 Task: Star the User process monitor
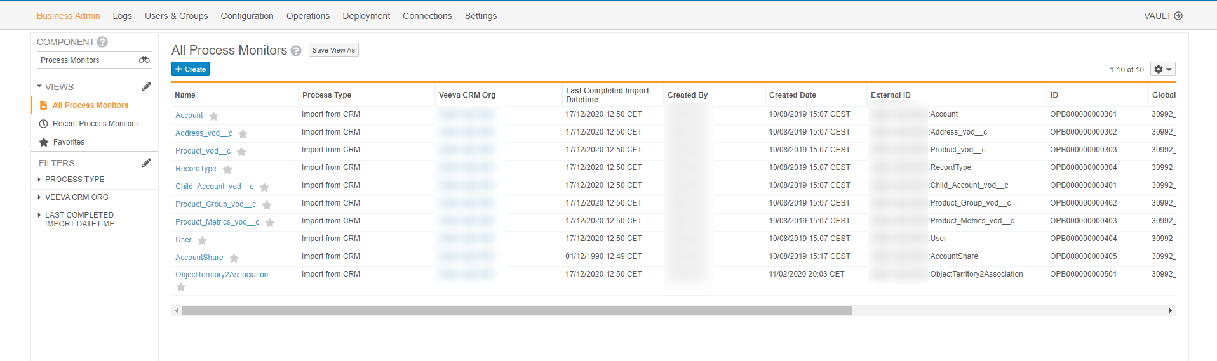point(203,240)
